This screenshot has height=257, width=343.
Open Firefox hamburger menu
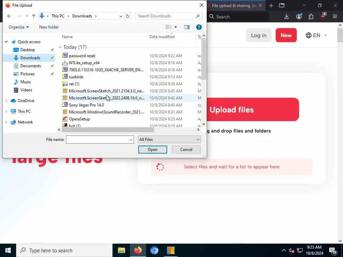point(335,16)
